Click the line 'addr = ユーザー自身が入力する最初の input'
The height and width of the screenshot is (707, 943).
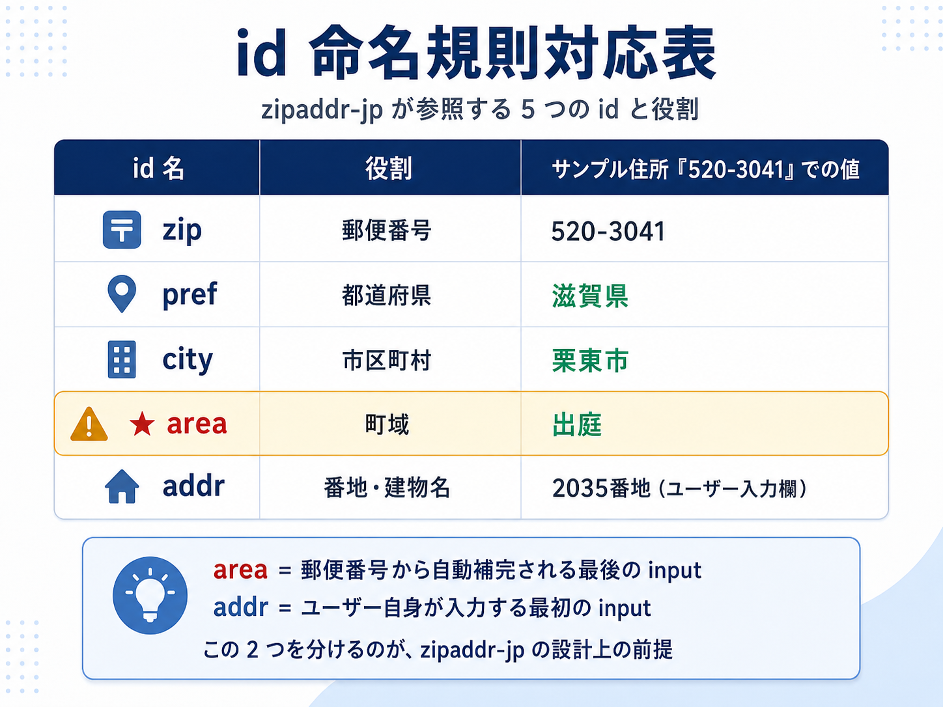pos(432,608)
